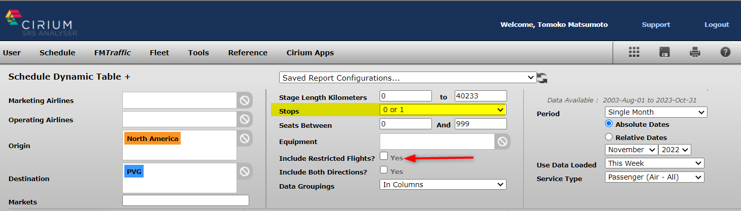Viewport: 741px width, 211px height.
Task: Click the save floppy disk icon
Action: click(x=664, y=52)
